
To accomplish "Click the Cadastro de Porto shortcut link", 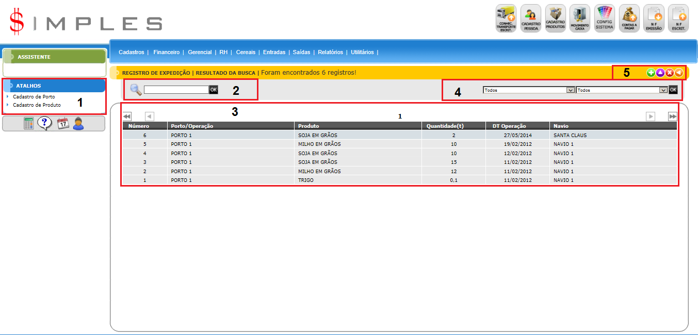I will click(x=34, y=97).
